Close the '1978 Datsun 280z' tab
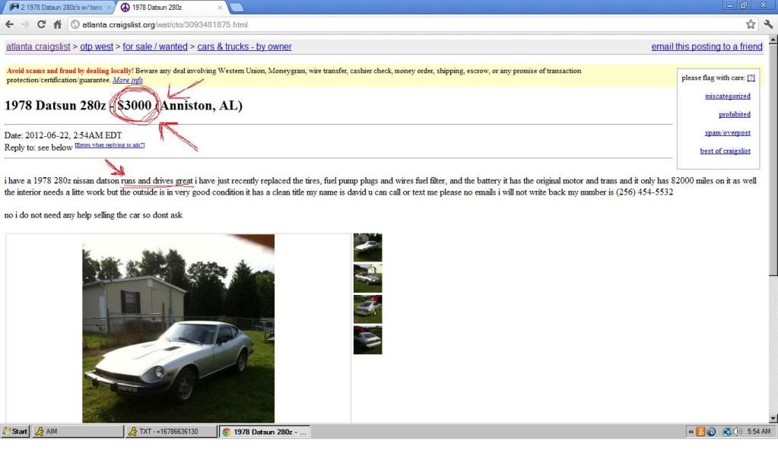Viewport: 778px width, 463px height. [219, 8]
